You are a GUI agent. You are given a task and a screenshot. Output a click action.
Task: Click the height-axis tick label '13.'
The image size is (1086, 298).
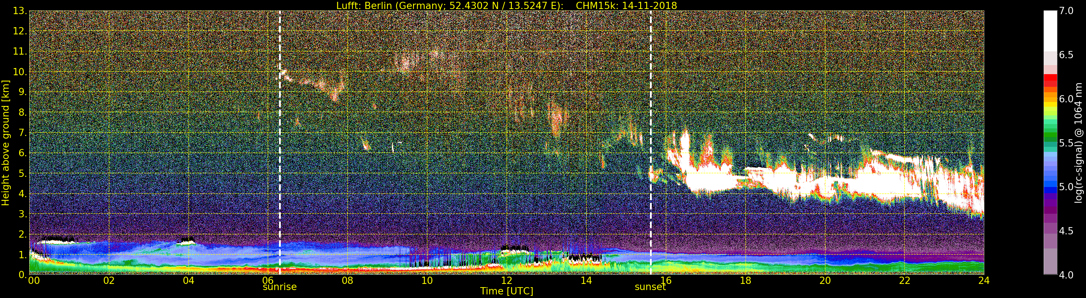20,11
